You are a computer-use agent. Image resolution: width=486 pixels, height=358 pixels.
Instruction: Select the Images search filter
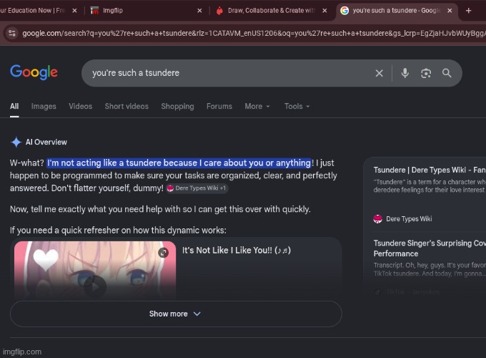[x=44, y=106]
